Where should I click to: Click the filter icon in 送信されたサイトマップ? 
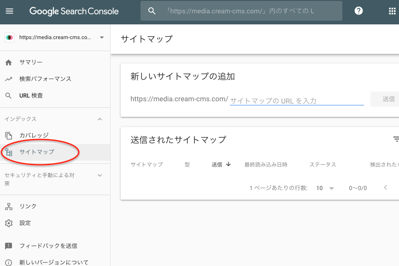click(396, 139)
